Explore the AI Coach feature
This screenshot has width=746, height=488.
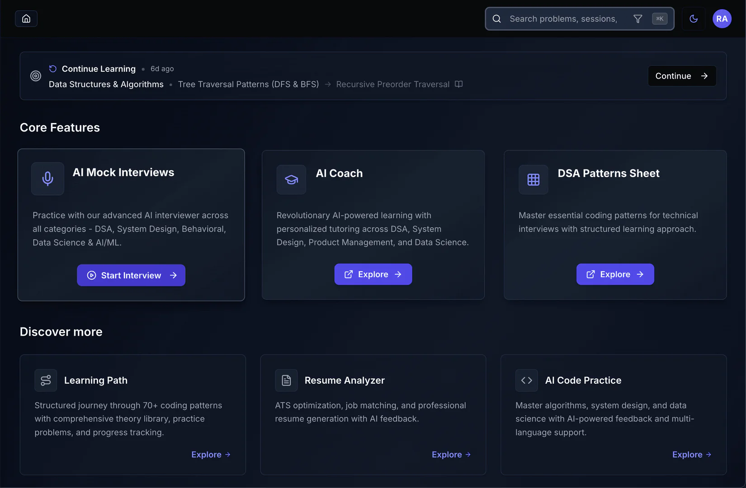click(x=373, y=274)
